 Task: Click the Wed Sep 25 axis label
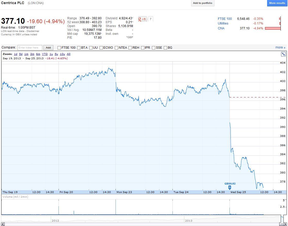(238, 192)
